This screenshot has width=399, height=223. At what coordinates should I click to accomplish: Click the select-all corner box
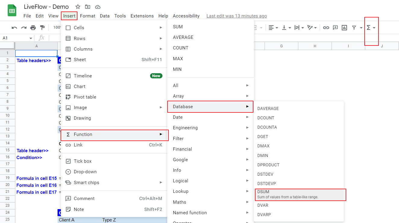tap(8, 46)
